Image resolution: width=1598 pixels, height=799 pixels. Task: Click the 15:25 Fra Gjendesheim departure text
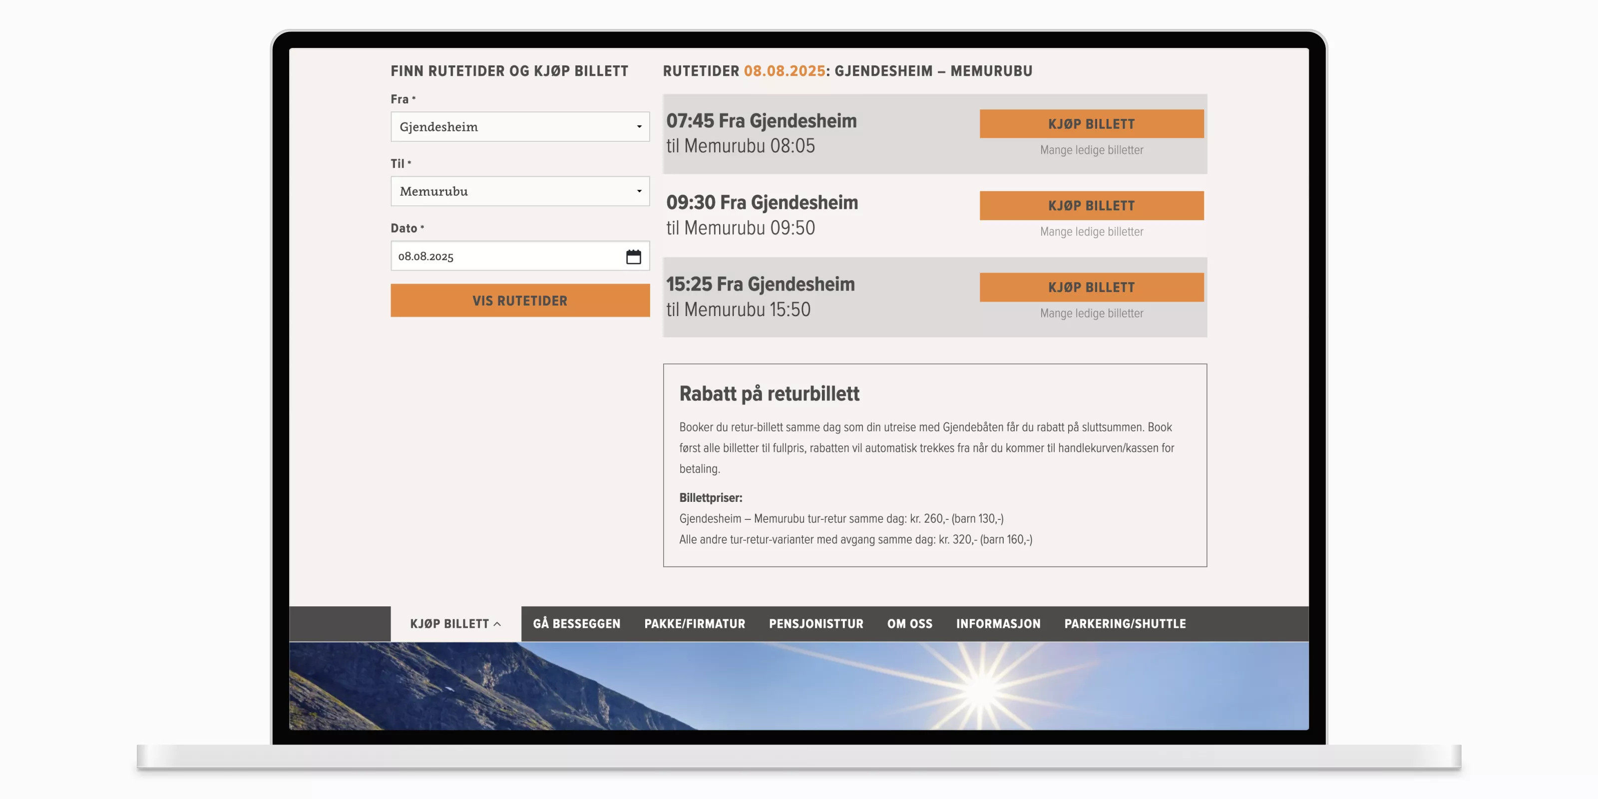coord(760,284)
